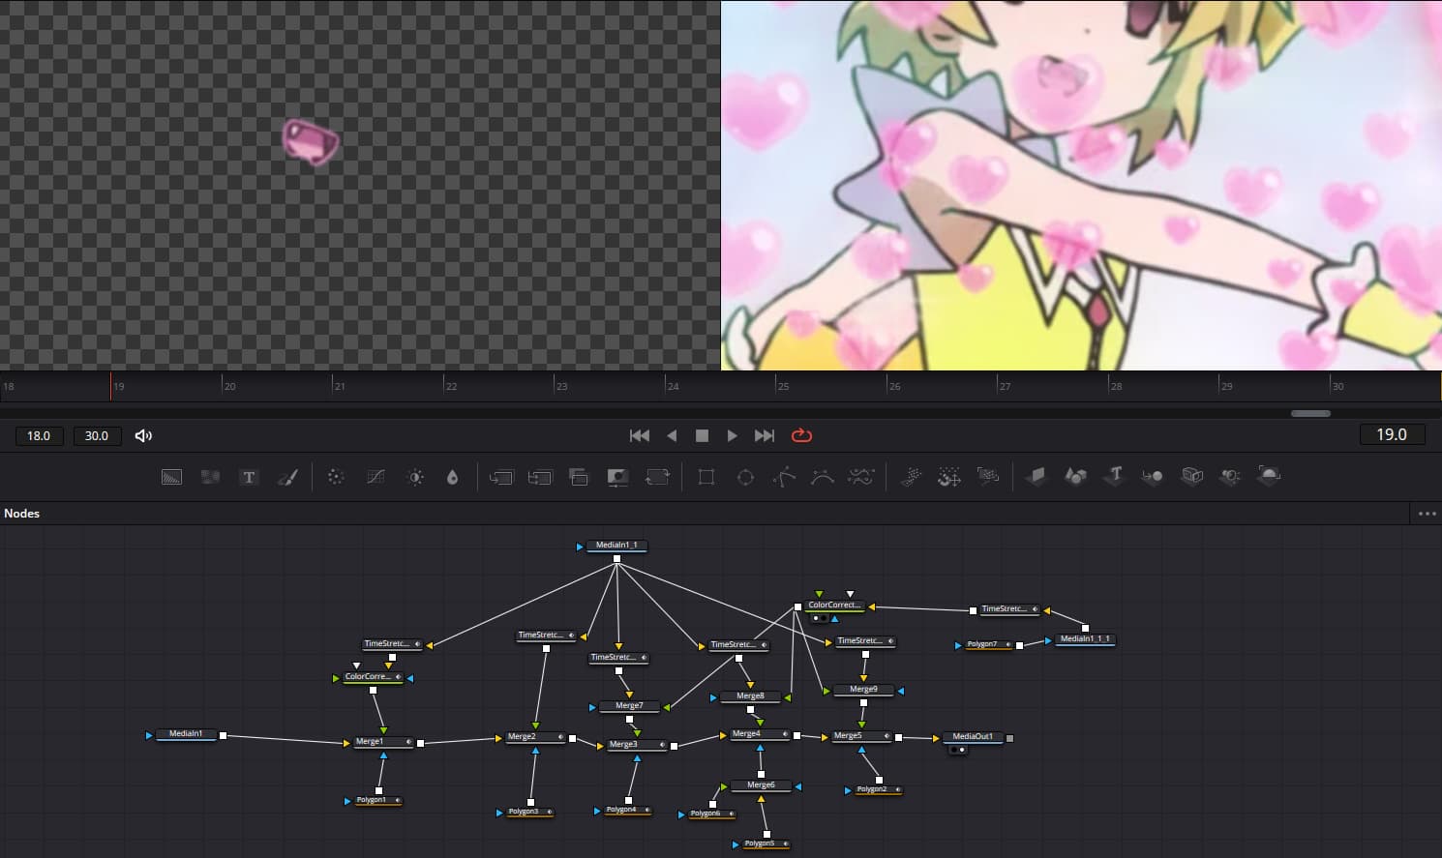Viewport: 1442px width, 858px height.
Task: Select the Polygon mask tool
Action: point(784,477)
